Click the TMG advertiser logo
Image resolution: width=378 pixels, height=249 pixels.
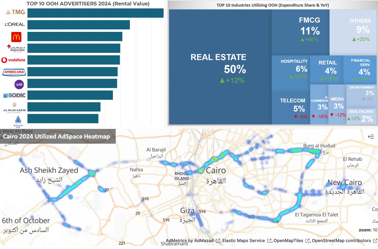[15, 12]
